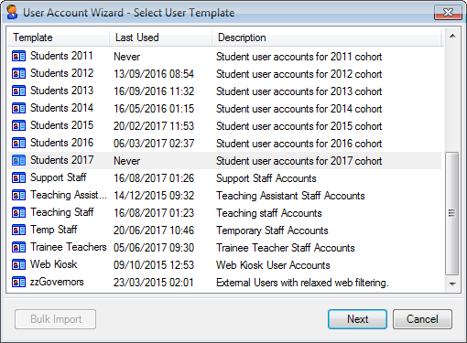Screen dimensions: 467x343
Task: Click the 16/08/2017 01:23 date cell
Action: (x=154, y=213)
